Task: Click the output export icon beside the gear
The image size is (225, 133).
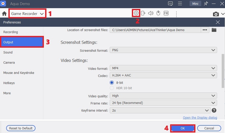Action: point(143,13)
